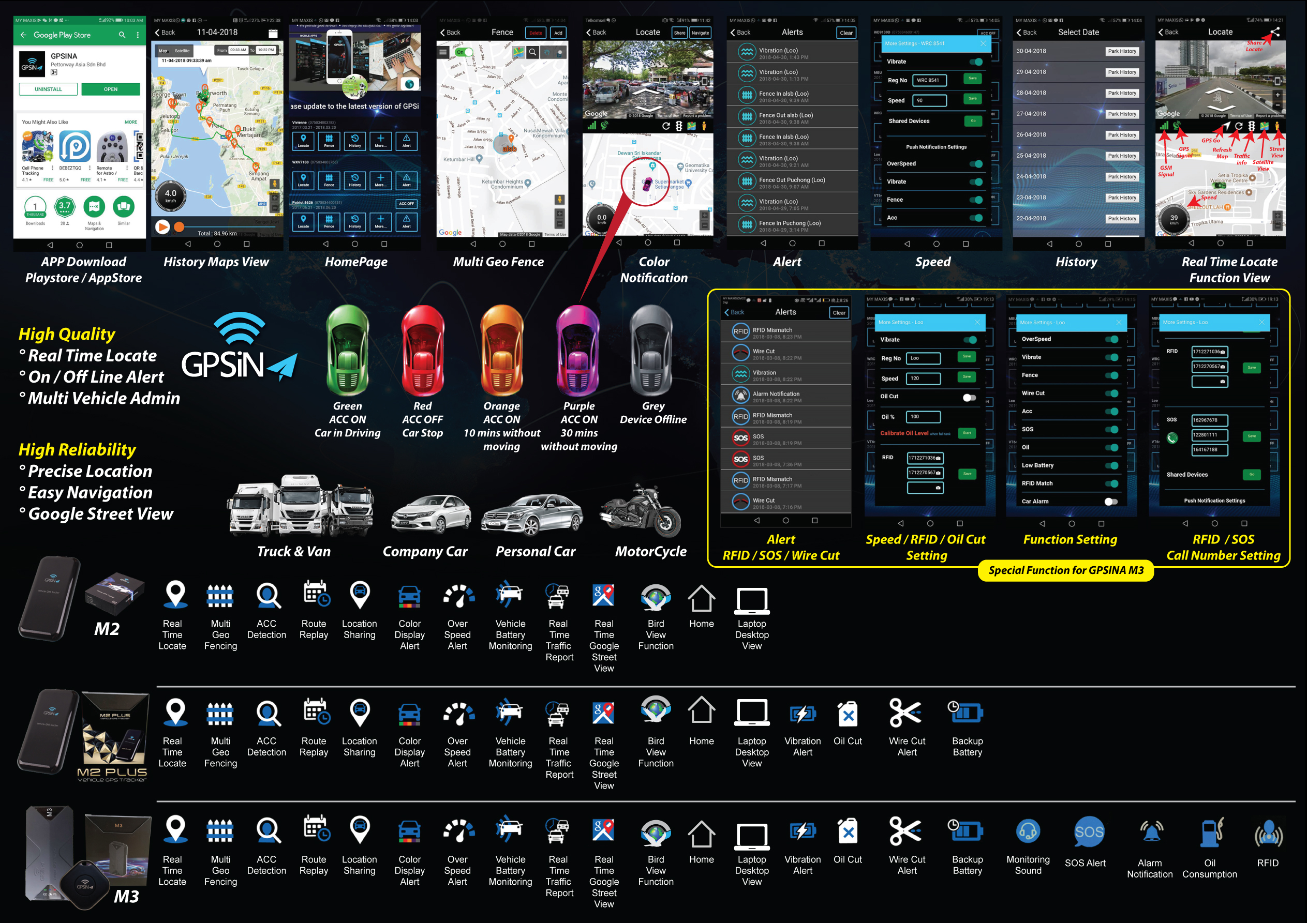Click Monitoring Sound headset icon in M3 row
The height and width of the screenshot is (923, 1307).
(1028, 833)
